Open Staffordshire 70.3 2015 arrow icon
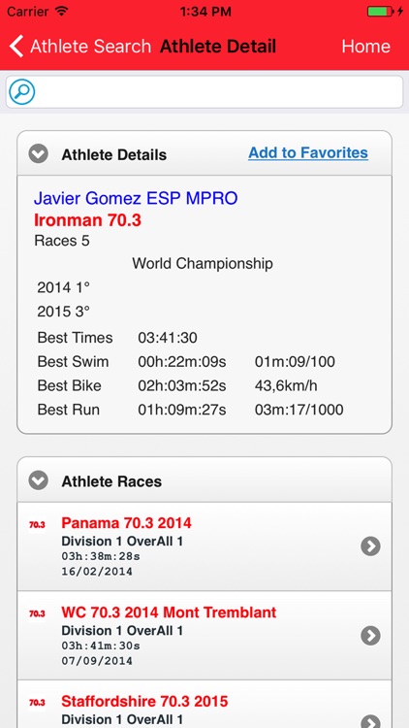 click(370, 722)
